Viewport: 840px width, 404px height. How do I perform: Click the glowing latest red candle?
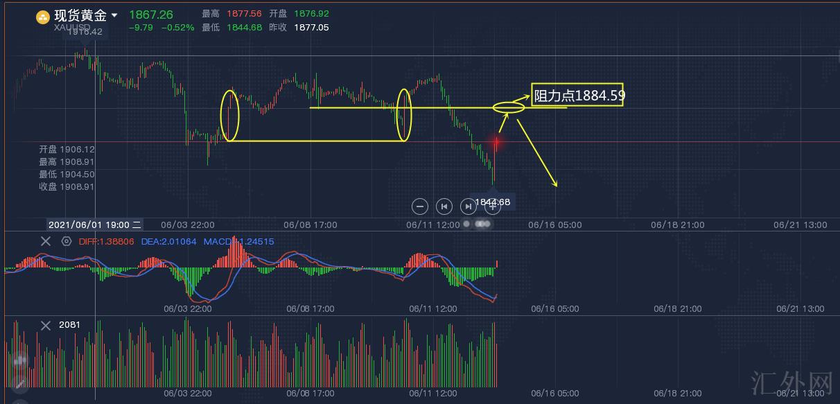[x=496, y=143]
